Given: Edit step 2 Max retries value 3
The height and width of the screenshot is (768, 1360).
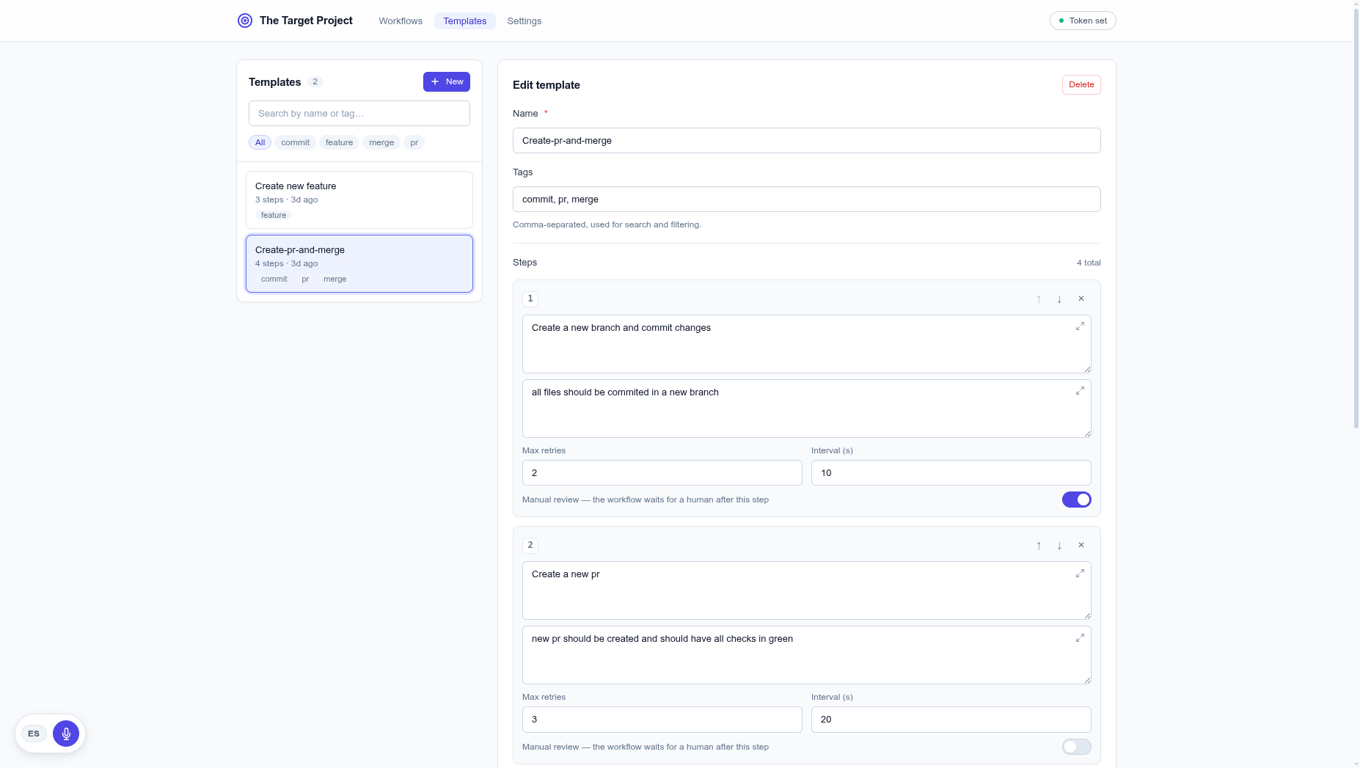Looking at the screenshot, I should tap(662, 719).
